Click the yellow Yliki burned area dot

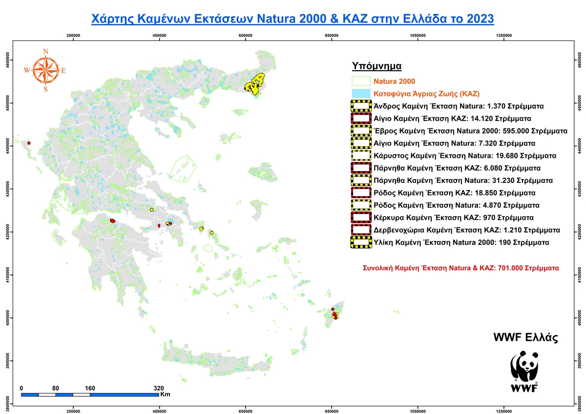point(152,210)
